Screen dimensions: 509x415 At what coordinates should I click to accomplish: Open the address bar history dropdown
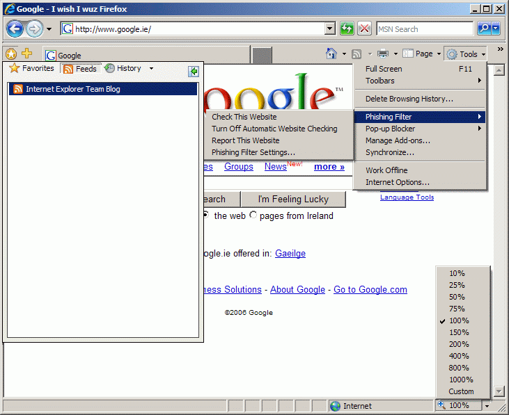[x=330, y=29]
